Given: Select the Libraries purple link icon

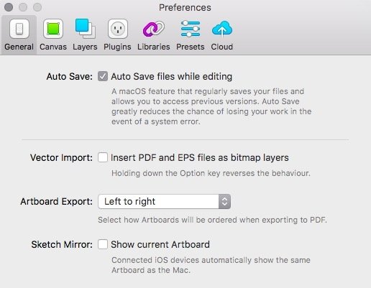Looking at the screenshot, I should point(154,29).
